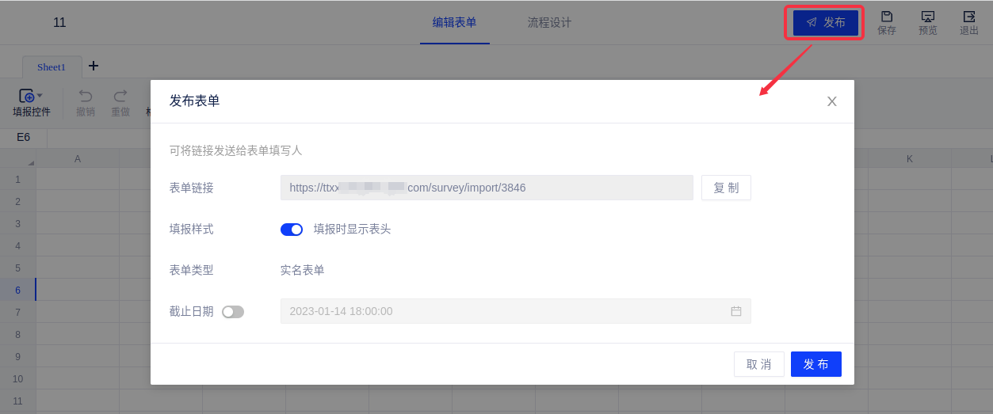Image resolution: width=993 pixels, height=414 pixels.
Task: Expand the 填报控件 dropdown arrow
Action: coord(40,96)
